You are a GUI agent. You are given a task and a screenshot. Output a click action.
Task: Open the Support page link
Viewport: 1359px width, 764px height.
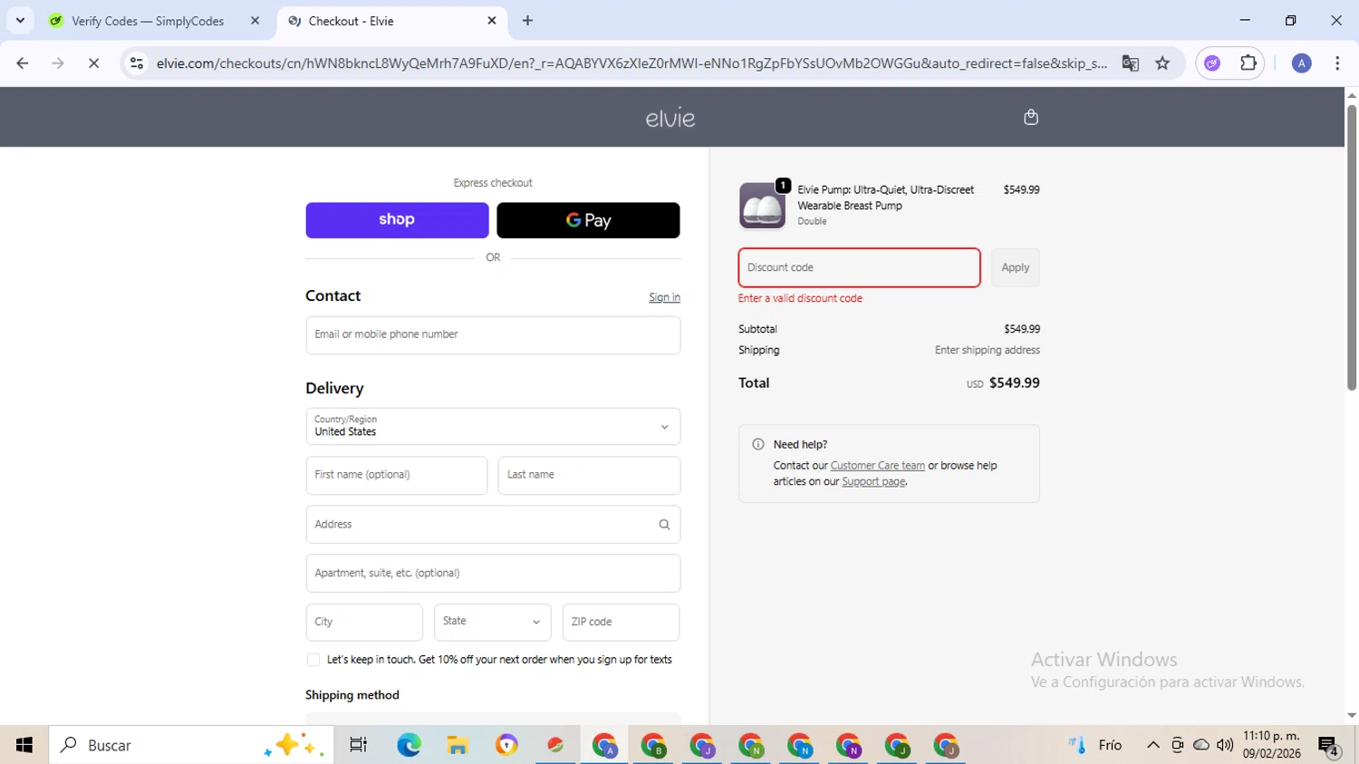[x=873, y=481]
